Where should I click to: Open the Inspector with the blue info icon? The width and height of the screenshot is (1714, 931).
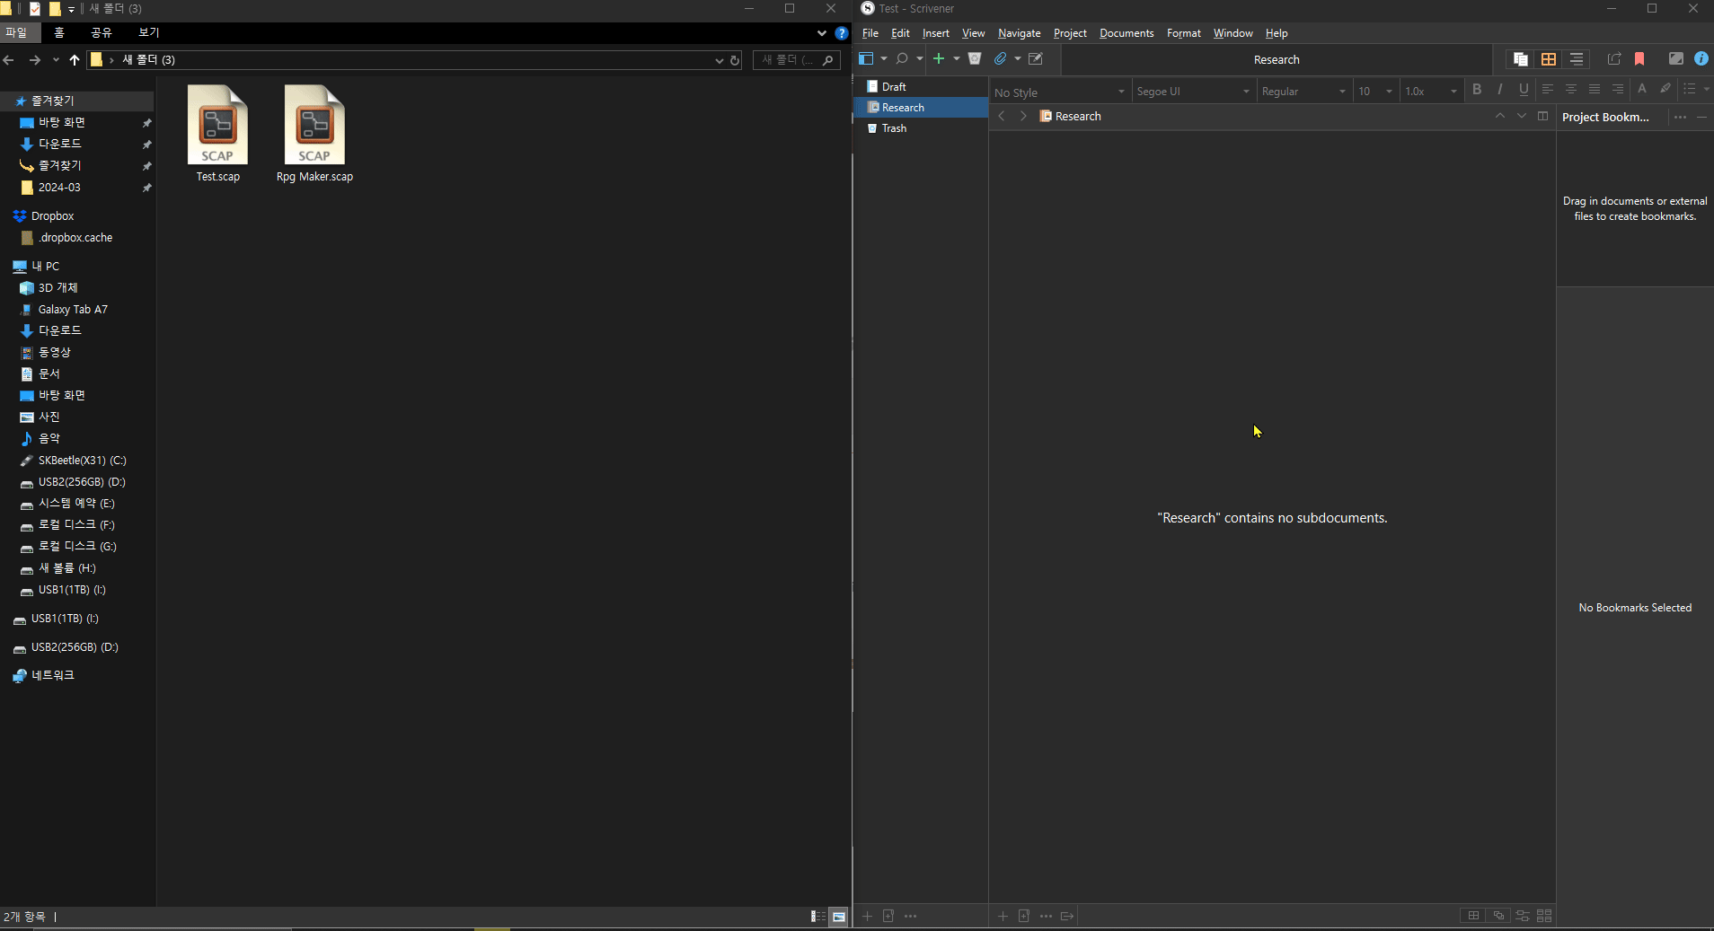1701,59
